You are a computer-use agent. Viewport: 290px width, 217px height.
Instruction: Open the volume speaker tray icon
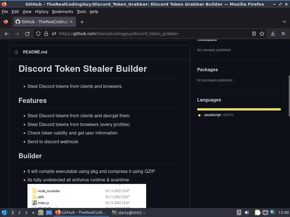247,212
